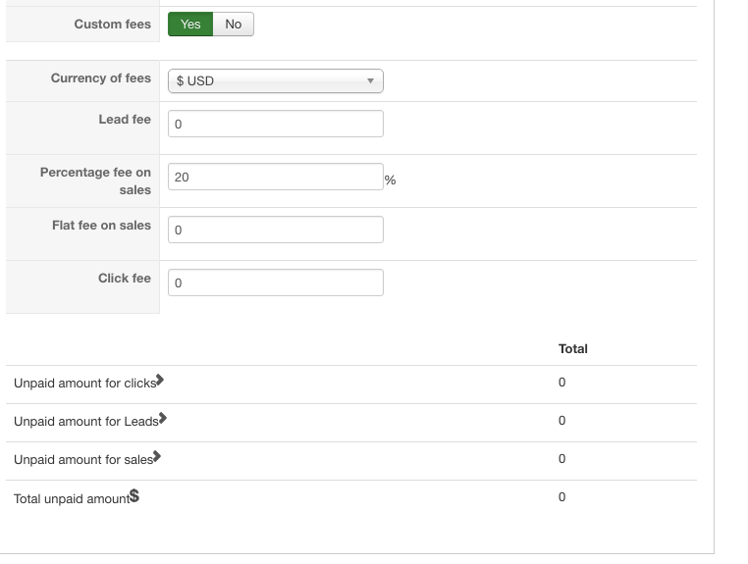Viewport: 748px width, 564px height.
Task: Click dollar icon next to Total unpaid amount
Action: (x=134, y=496)
